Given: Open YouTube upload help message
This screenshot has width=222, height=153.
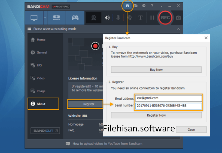Looking at the screenshot, I should [107, 144].
